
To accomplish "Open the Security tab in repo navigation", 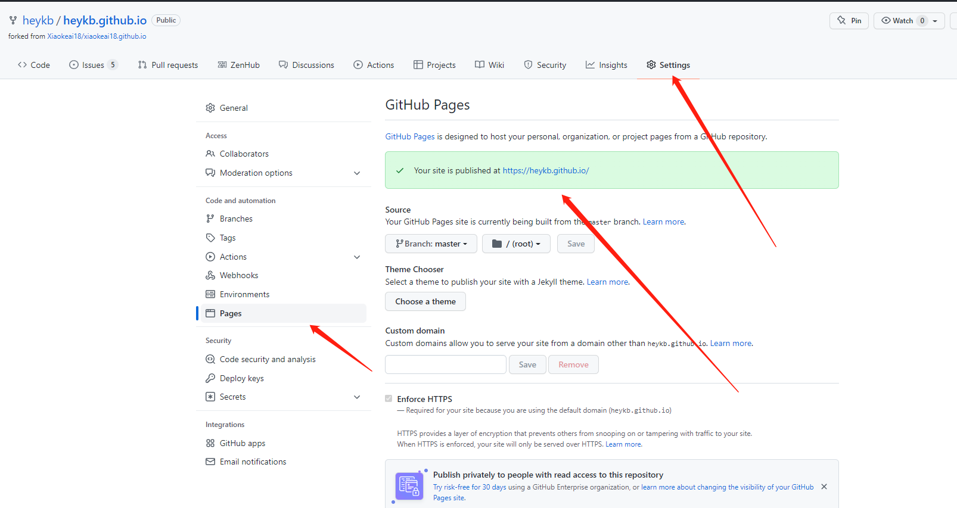I will 545,65.
